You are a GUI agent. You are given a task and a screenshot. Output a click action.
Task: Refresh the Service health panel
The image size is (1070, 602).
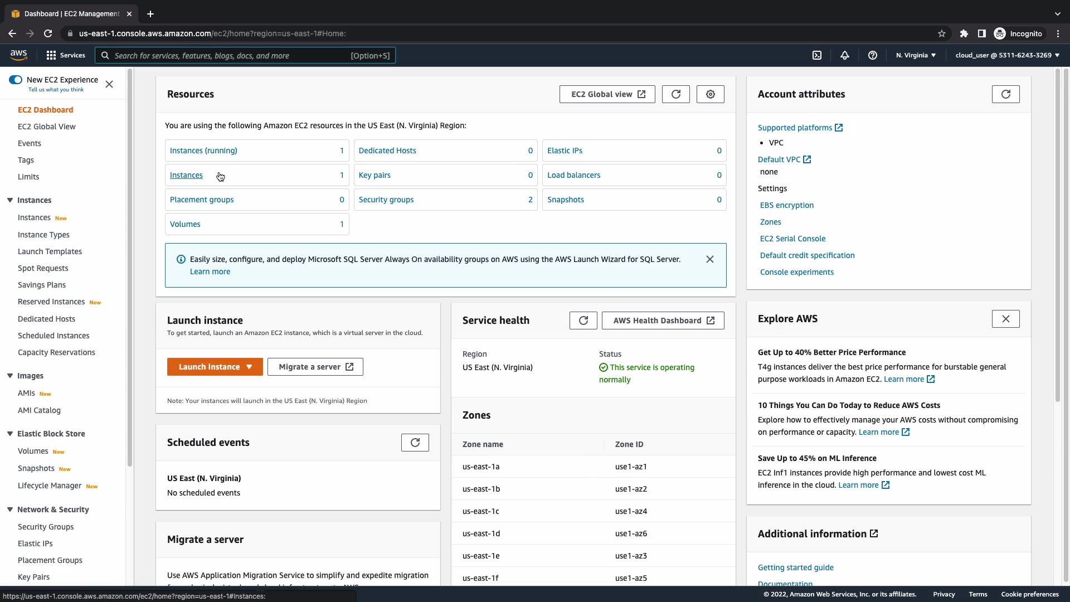[583, 321]
